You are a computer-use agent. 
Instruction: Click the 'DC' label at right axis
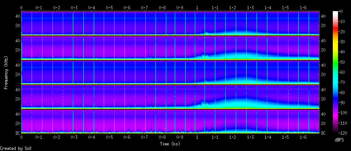[323, 133]
